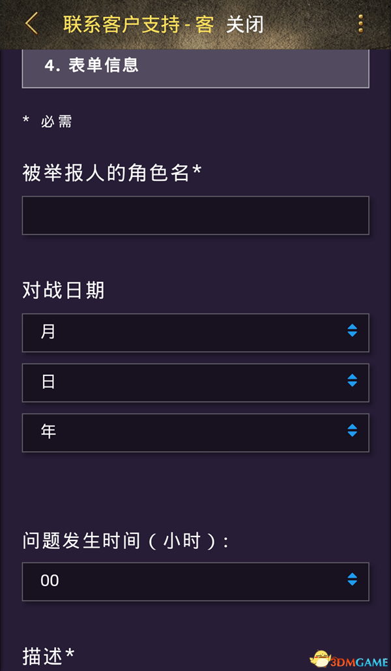Focus the 被举报人的角色名 text field
The image size is (391, 671).
click(x=195, y=215)
